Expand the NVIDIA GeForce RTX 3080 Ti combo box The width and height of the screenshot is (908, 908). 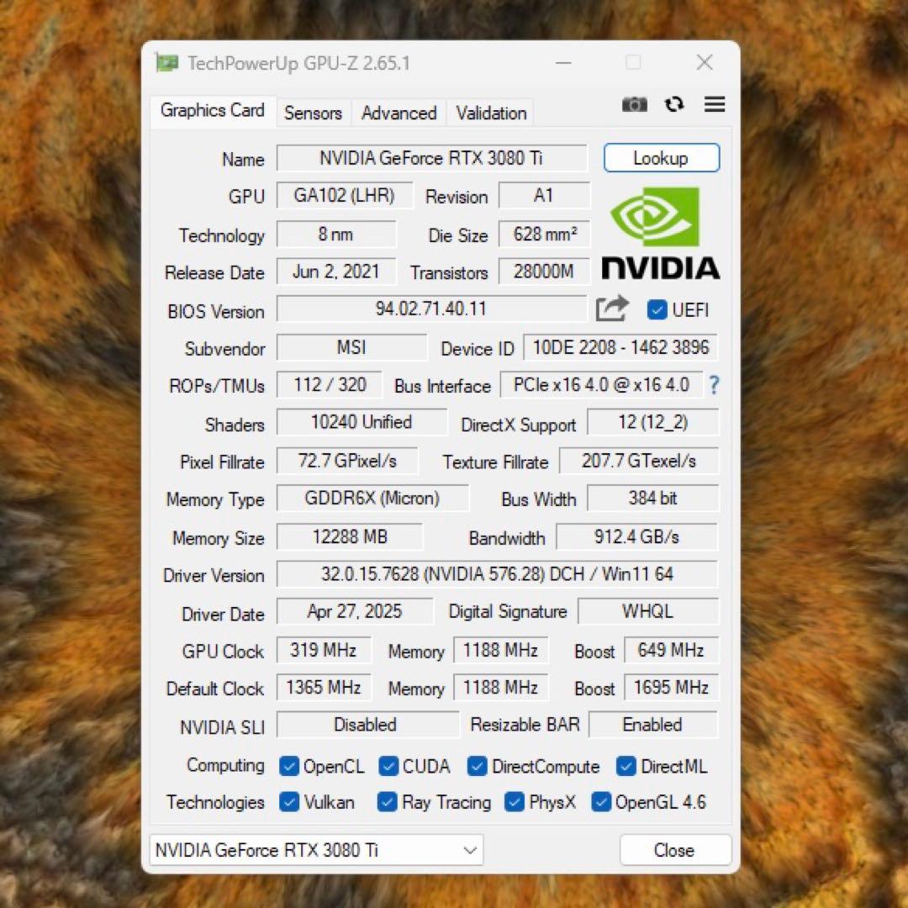(x=315, y=850)
